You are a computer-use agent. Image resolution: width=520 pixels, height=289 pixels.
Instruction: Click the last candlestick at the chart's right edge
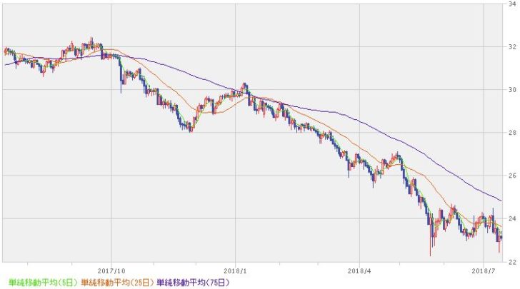(x=501, y=238)
